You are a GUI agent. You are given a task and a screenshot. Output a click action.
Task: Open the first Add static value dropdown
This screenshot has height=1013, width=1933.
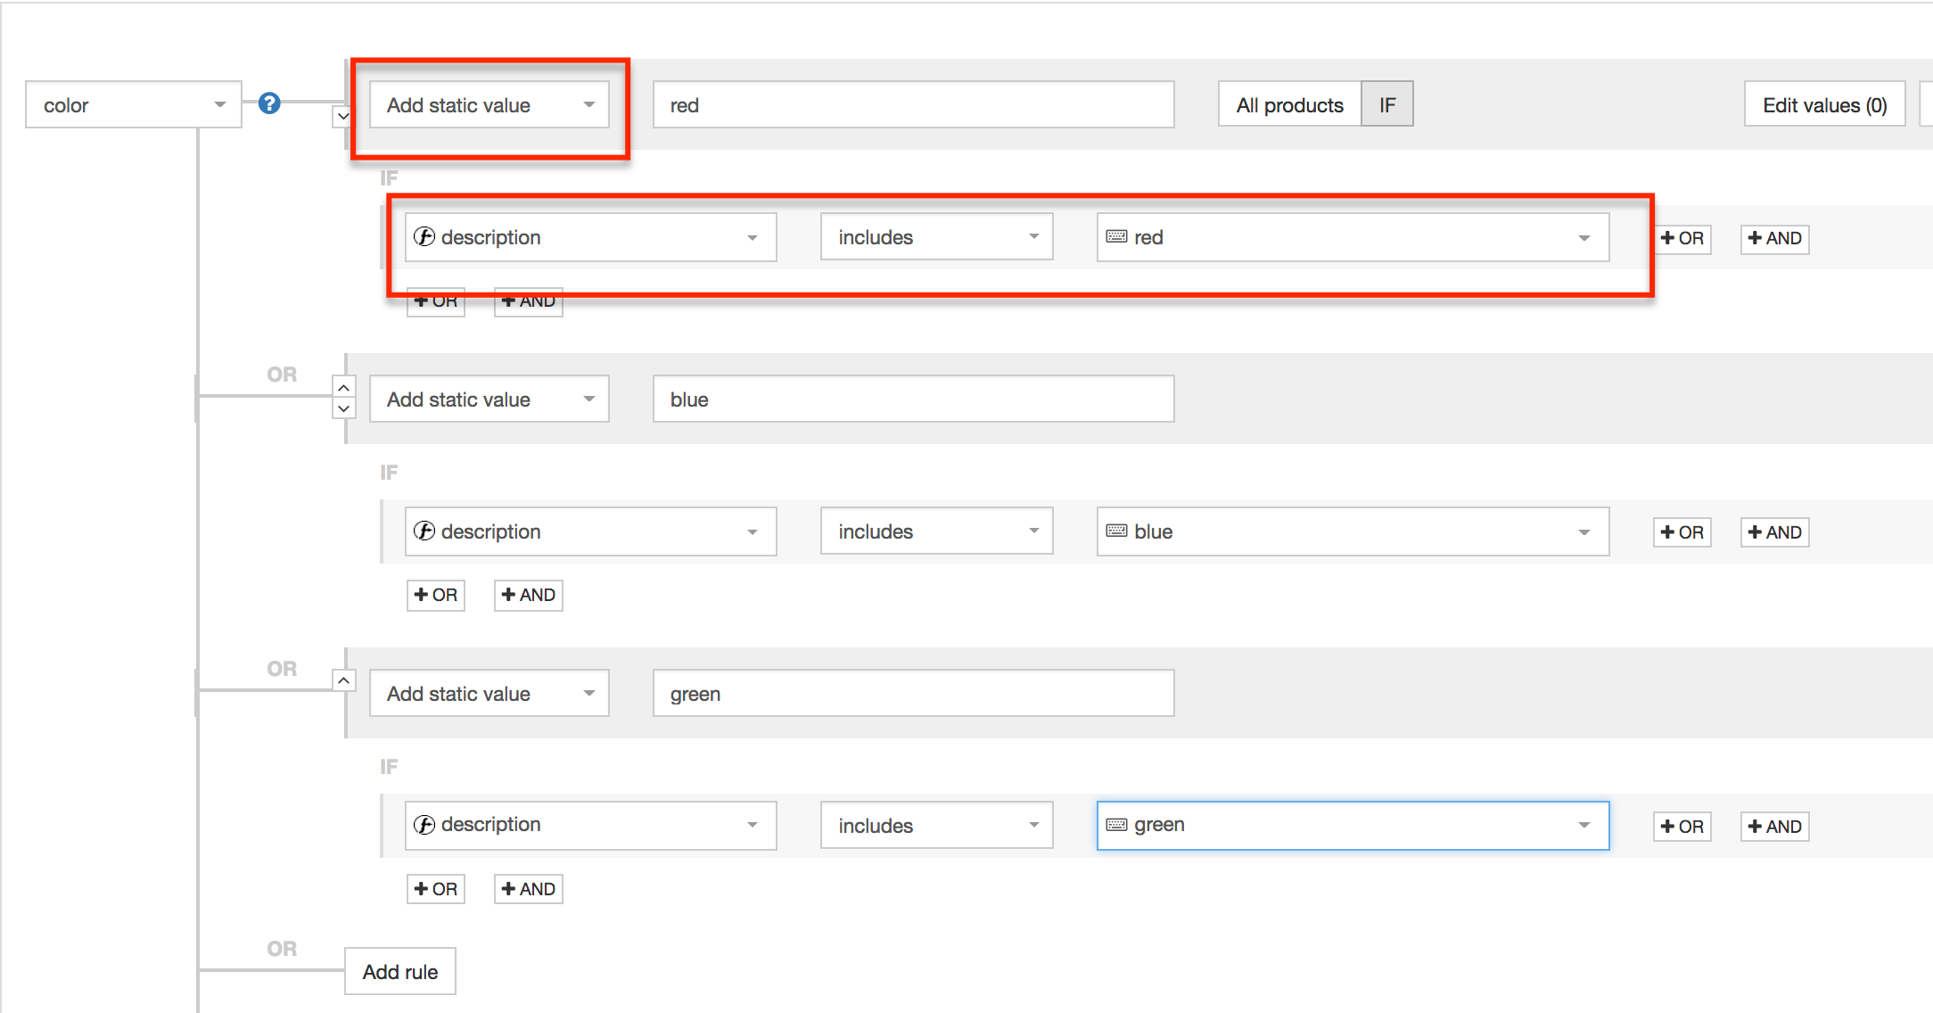489,105
